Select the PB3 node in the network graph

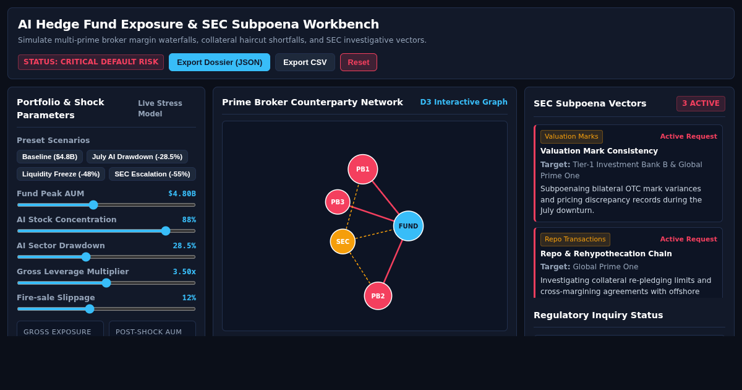click(x=338, y=202)
